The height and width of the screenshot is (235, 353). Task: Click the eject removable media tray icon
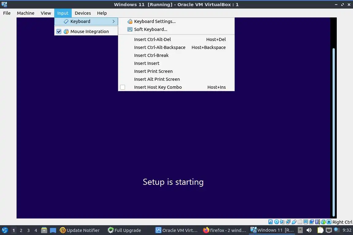tap(300, 230)
